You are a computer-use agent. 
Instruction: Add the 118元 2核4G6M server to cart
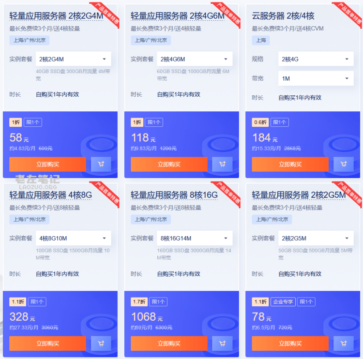[x=222, y=165]
